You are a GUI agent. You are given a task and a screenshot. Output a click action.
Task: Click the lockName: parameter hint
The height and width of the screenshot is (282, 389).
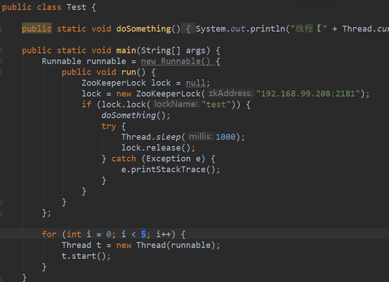(x=175, y=104)
